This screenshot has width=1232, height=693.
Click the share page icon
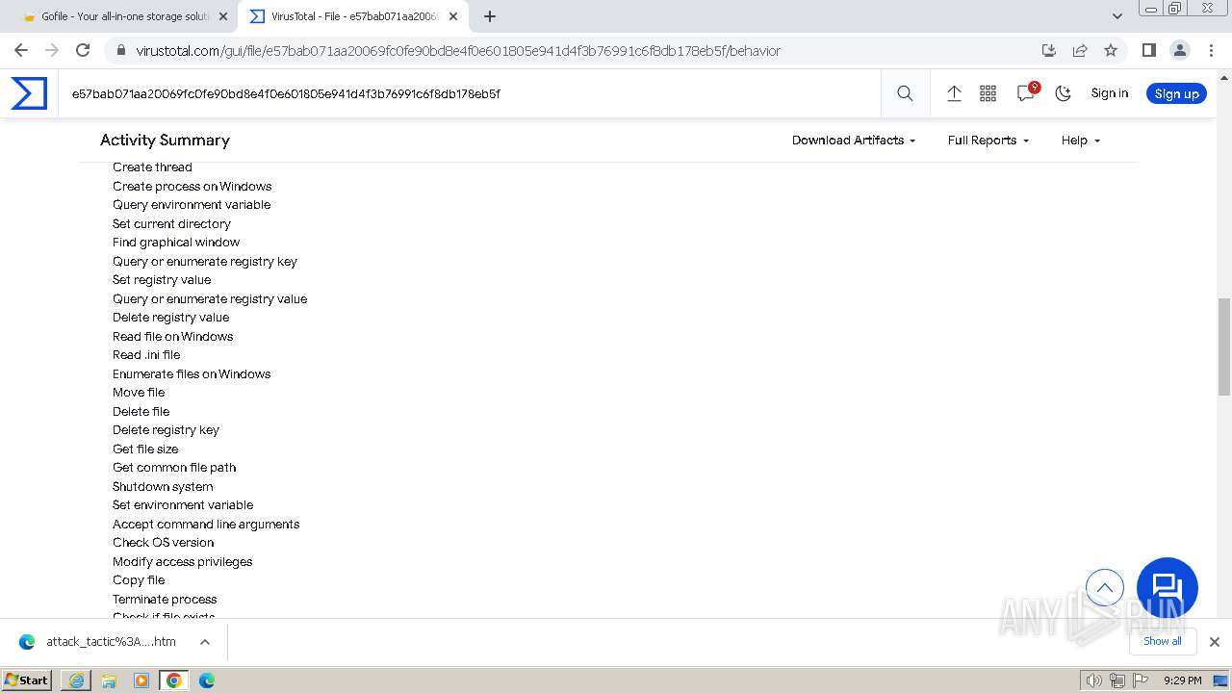1080,50
